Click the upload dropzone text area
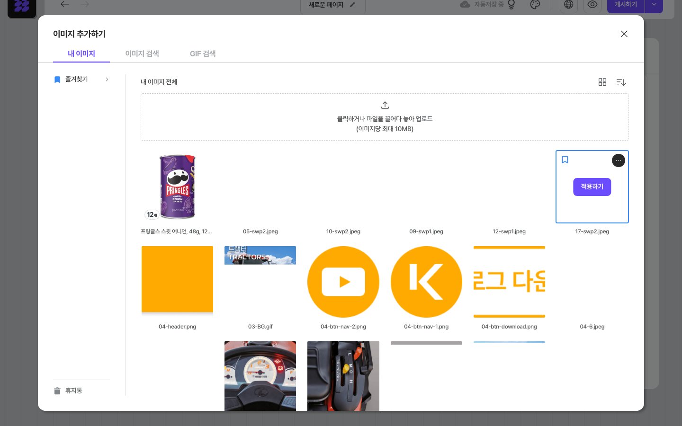Image resolution: width=682 pixels, height=426 pixels. click(385, 124)
